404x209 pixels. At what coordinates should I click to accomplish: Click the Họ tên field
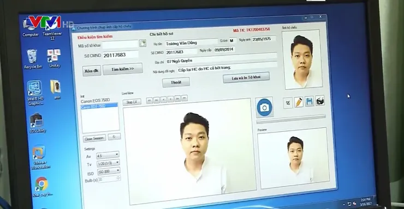point(191,43)
